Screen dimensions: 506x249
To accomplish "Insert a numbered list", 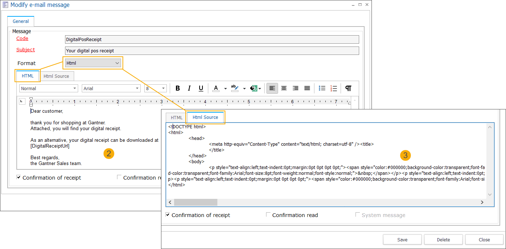I will (x=333, y=88).
